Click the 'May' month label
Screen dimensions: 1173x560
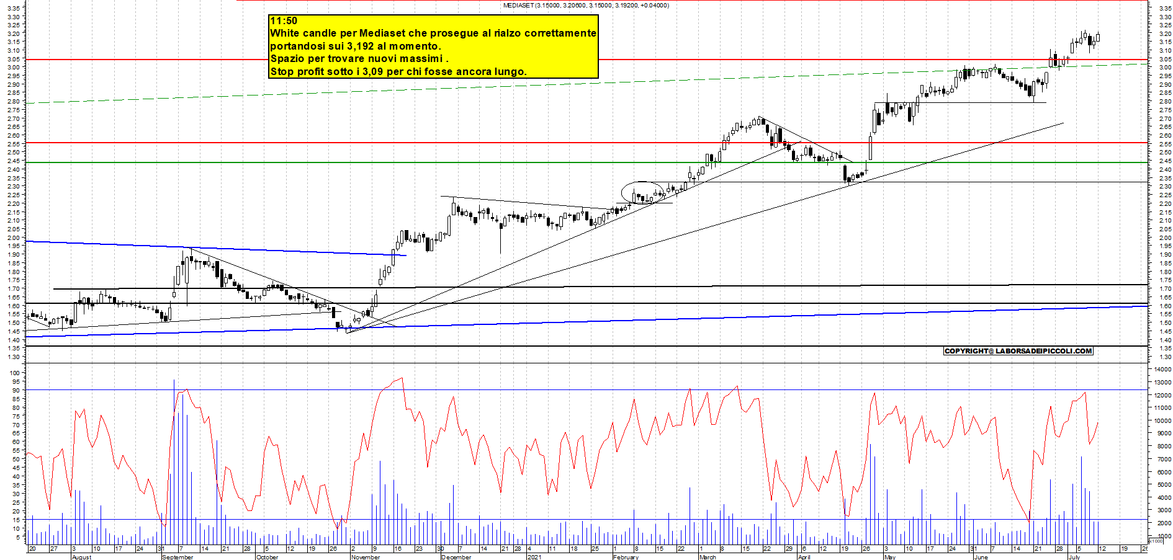(889, 557)
